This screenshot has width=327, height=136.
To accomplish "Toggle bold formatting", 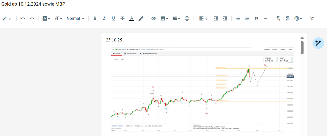I will tap(95, 19).
